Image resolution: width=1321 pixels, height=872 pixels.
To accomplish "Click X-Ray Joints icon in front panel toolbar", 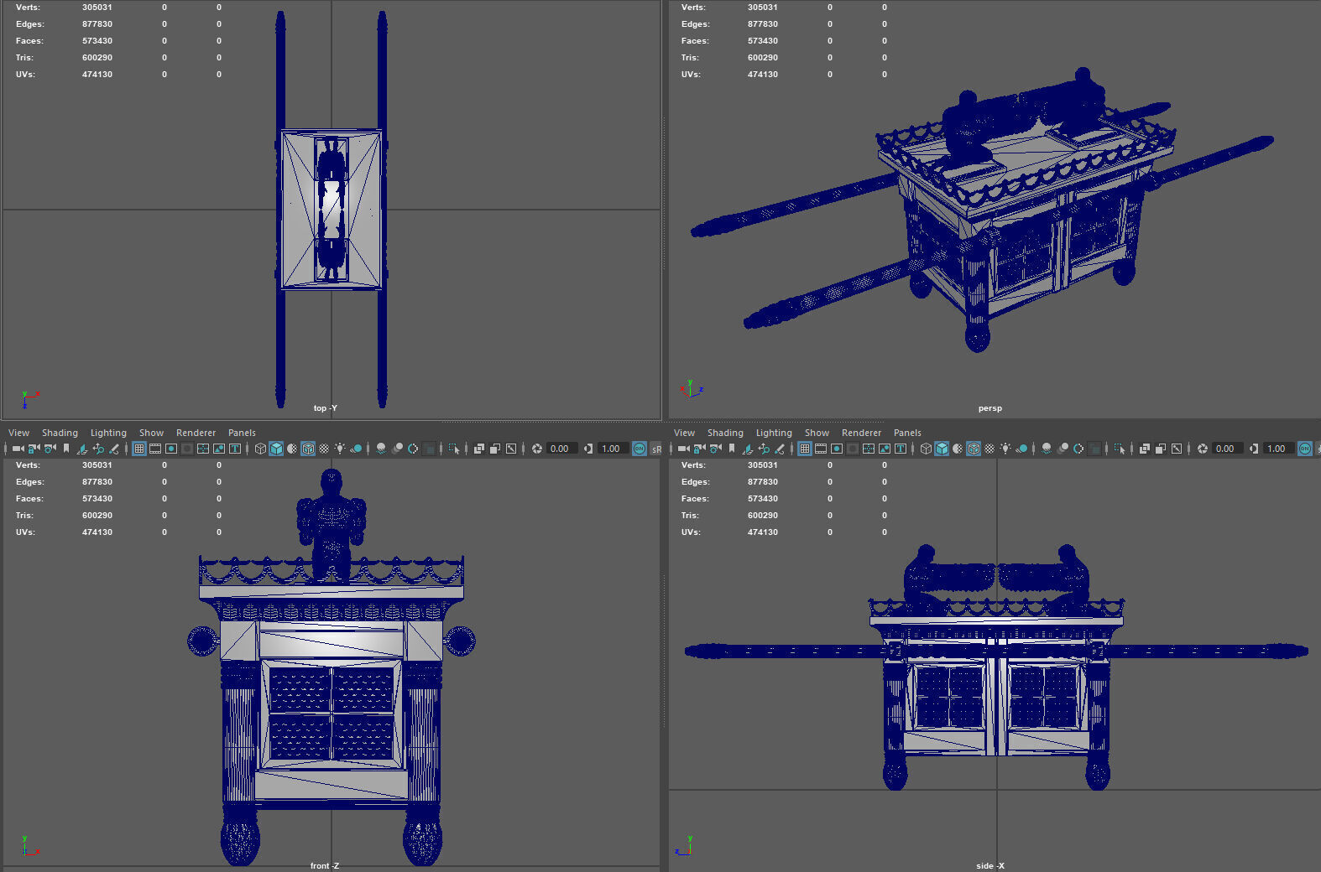I will click(x=511, y=449).
